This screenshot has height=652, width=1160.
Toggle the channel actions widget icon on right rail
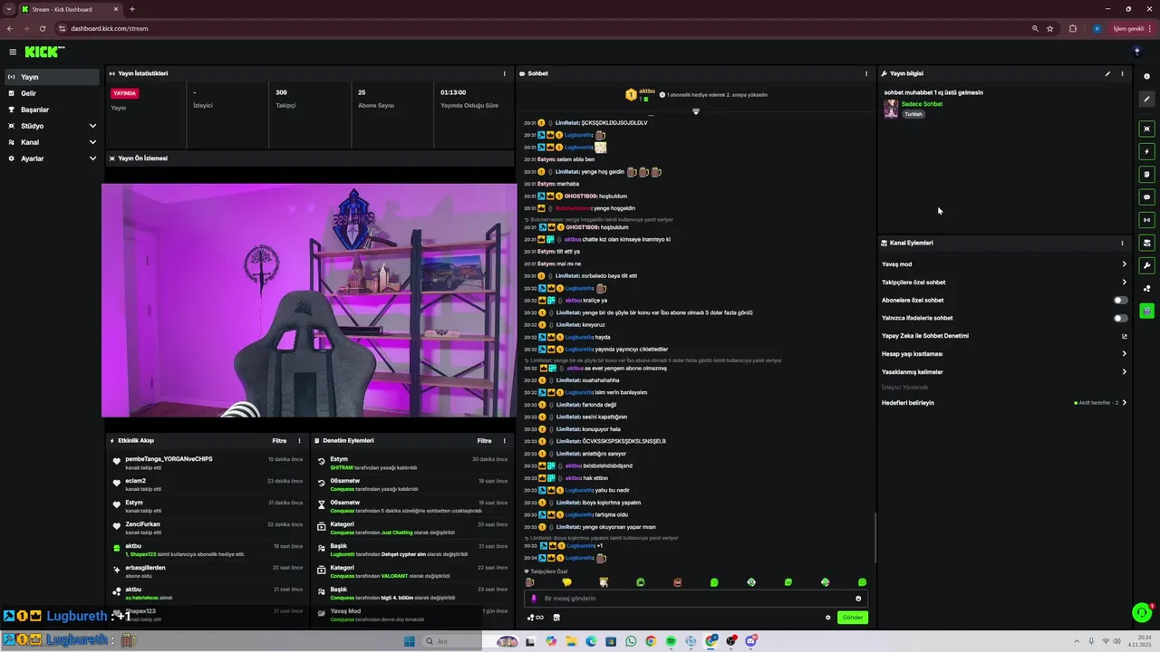tap(1146, 243)
